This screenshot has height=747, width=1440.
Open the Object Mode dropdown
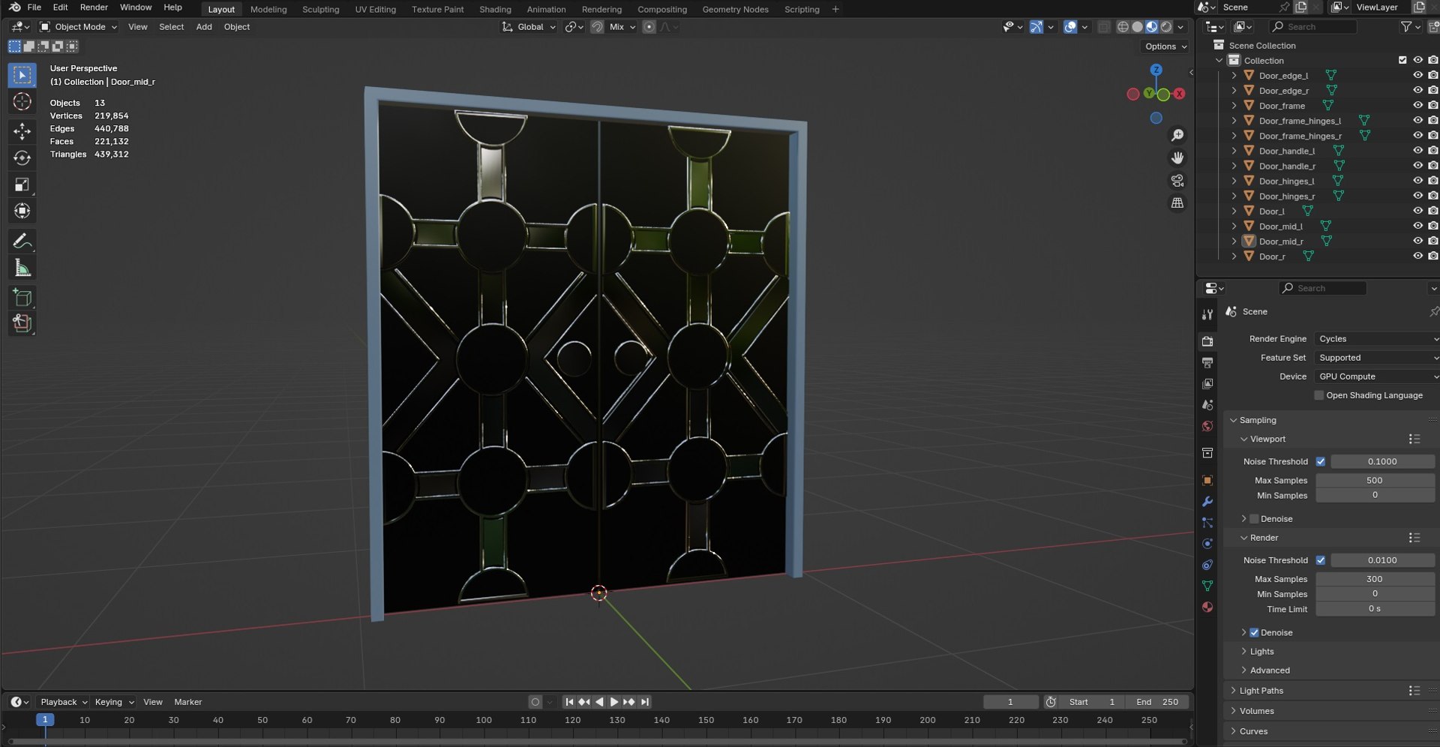(x=79, y=27)
